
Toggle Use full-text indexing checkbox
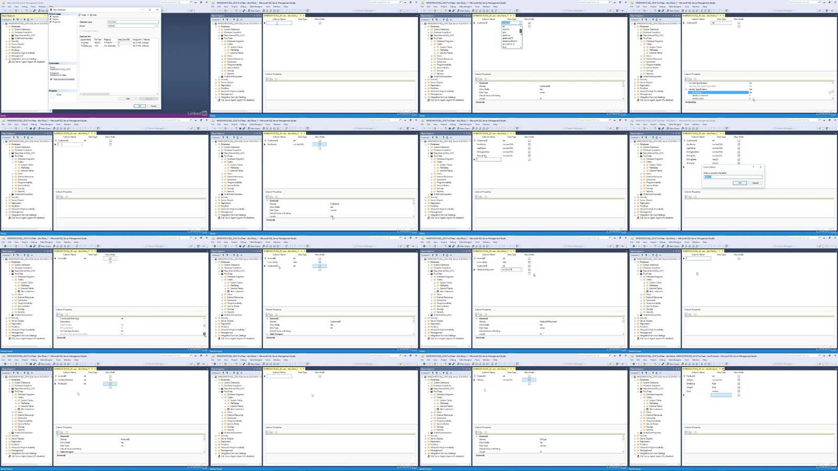(81, 31)
